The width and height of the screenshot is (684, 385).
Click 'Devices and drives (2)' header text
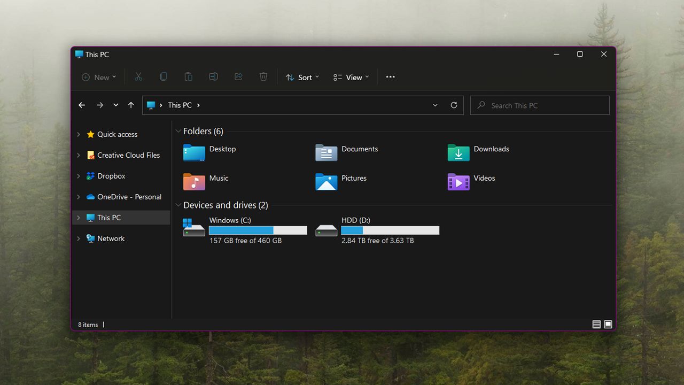click(226, 205)
